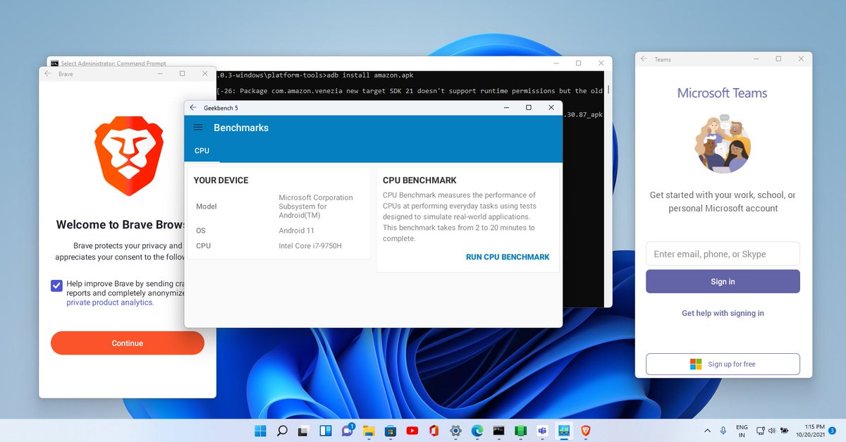Open YouTube from the taskbar
The image size is (846, 442).
pos(412,431)
